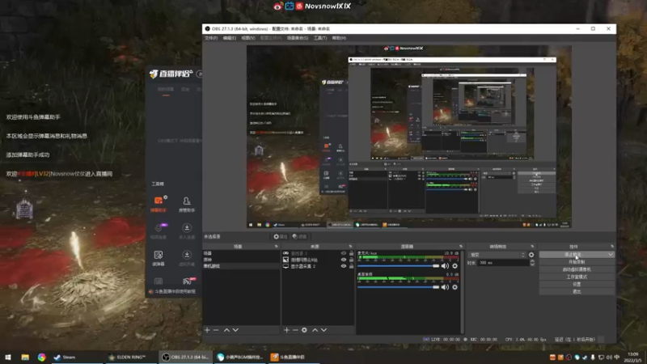The image size is (647, 364).
Task: Open Desktop Audio settings gear
Action: coord(455,287)
